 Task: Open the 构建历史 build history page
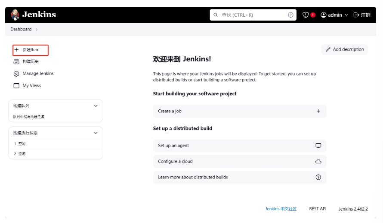31,61
